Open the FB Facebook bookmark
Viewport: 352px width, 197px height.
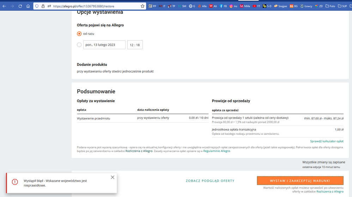click(x=223, y=6)
